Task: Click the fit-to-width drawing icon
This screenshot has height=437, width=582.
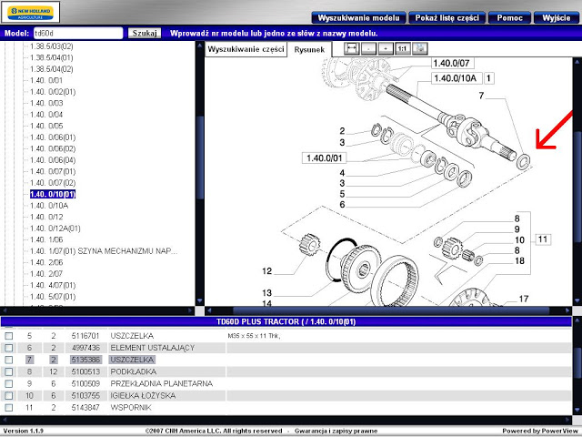Action: (x=351, y=47)
